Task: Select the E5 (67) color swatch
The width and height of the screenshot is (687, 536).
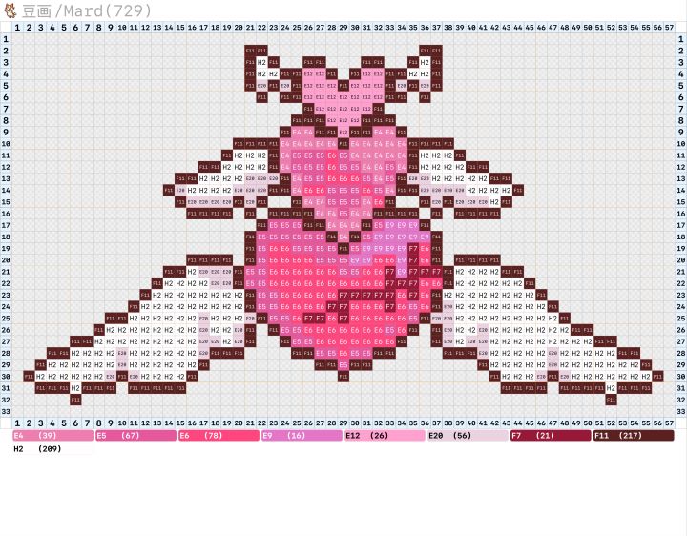Action: point(135,436)
